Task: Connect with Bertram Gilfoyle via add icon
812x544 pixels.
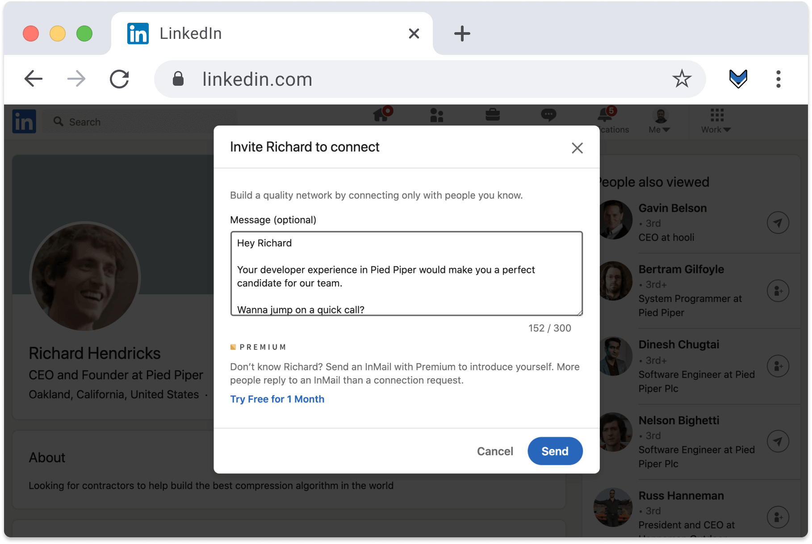Action: (778, 291)
